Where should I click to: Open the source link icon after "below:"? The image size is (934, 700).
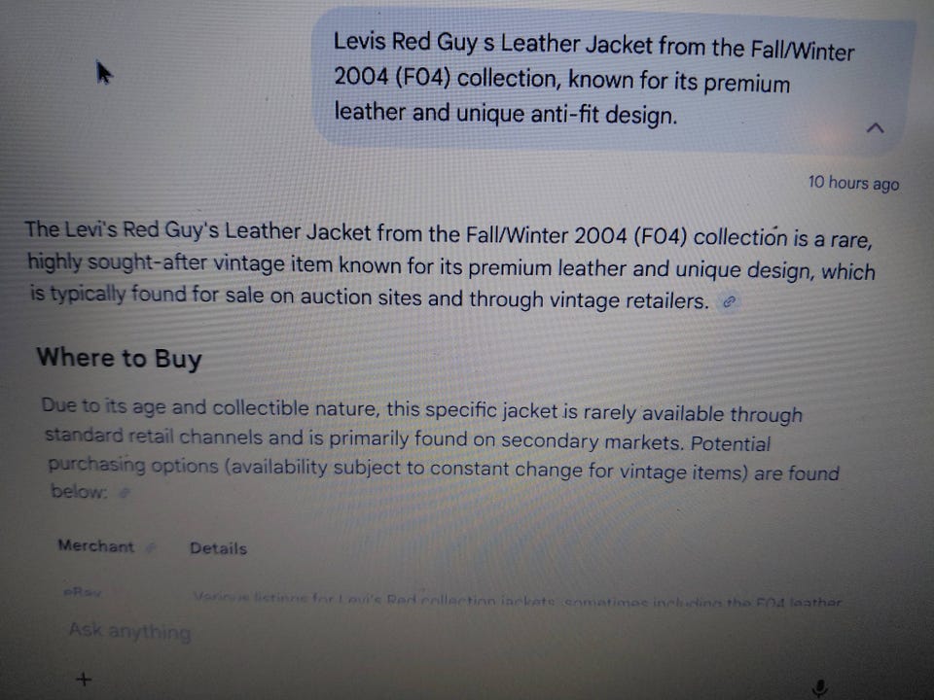pyautogui.click(x=124, y=492)
